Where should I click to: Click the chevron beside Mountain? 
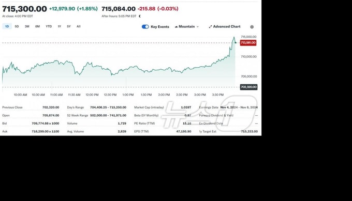(198, 27)
